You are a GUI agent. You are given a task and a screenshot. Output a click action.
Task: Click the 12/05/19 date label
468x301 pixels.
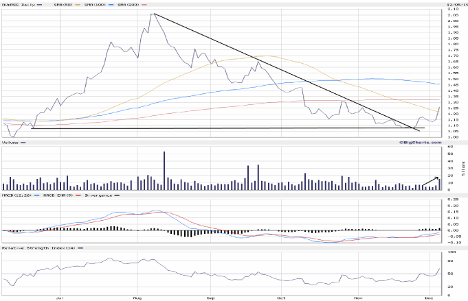(x=454, y=4)
